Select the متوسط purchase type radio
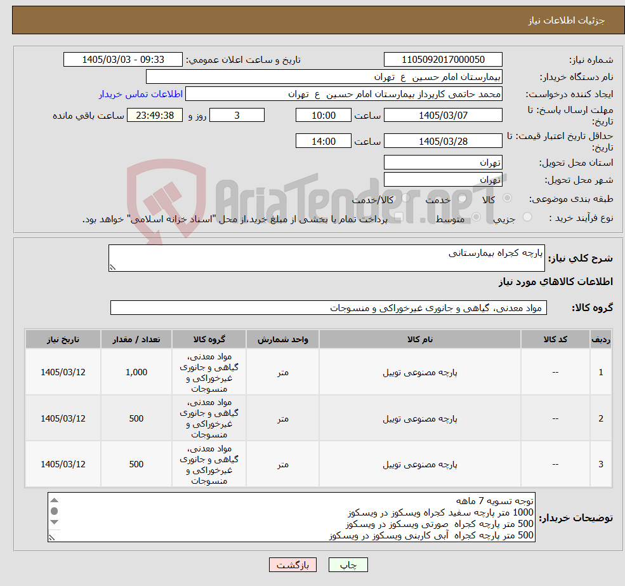This screenshot has height=586, width=625. tap(476, 217)
